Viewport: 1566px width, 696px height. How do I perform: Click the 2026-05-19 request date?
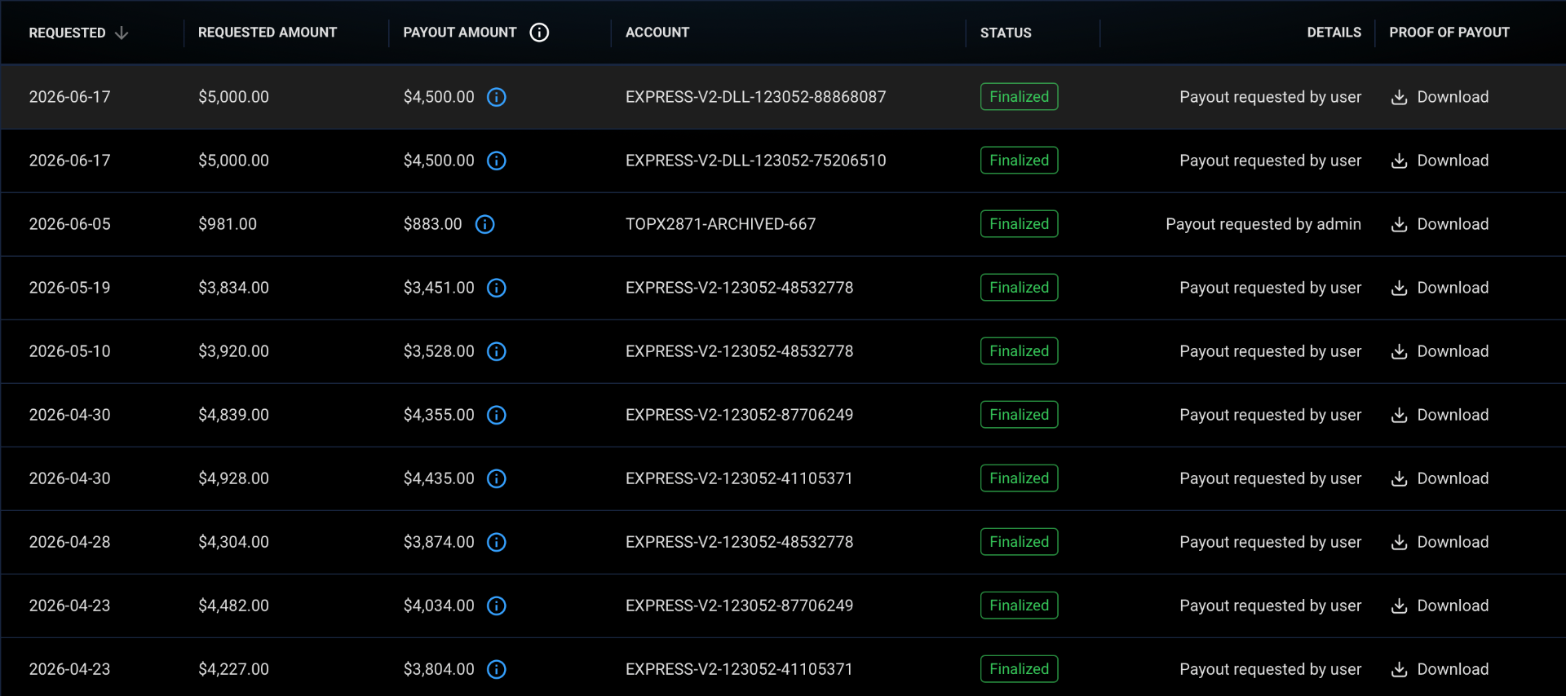point(69,288)
